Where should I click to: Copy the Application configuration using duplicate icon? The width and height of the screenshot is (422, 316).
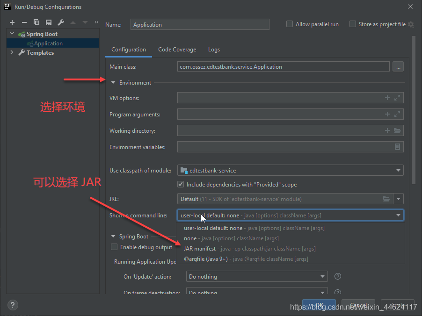point(36,22)
